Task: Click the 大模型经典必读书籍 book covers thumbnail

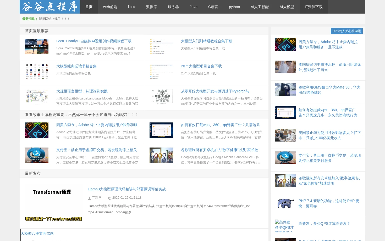Action: (37, 72)
